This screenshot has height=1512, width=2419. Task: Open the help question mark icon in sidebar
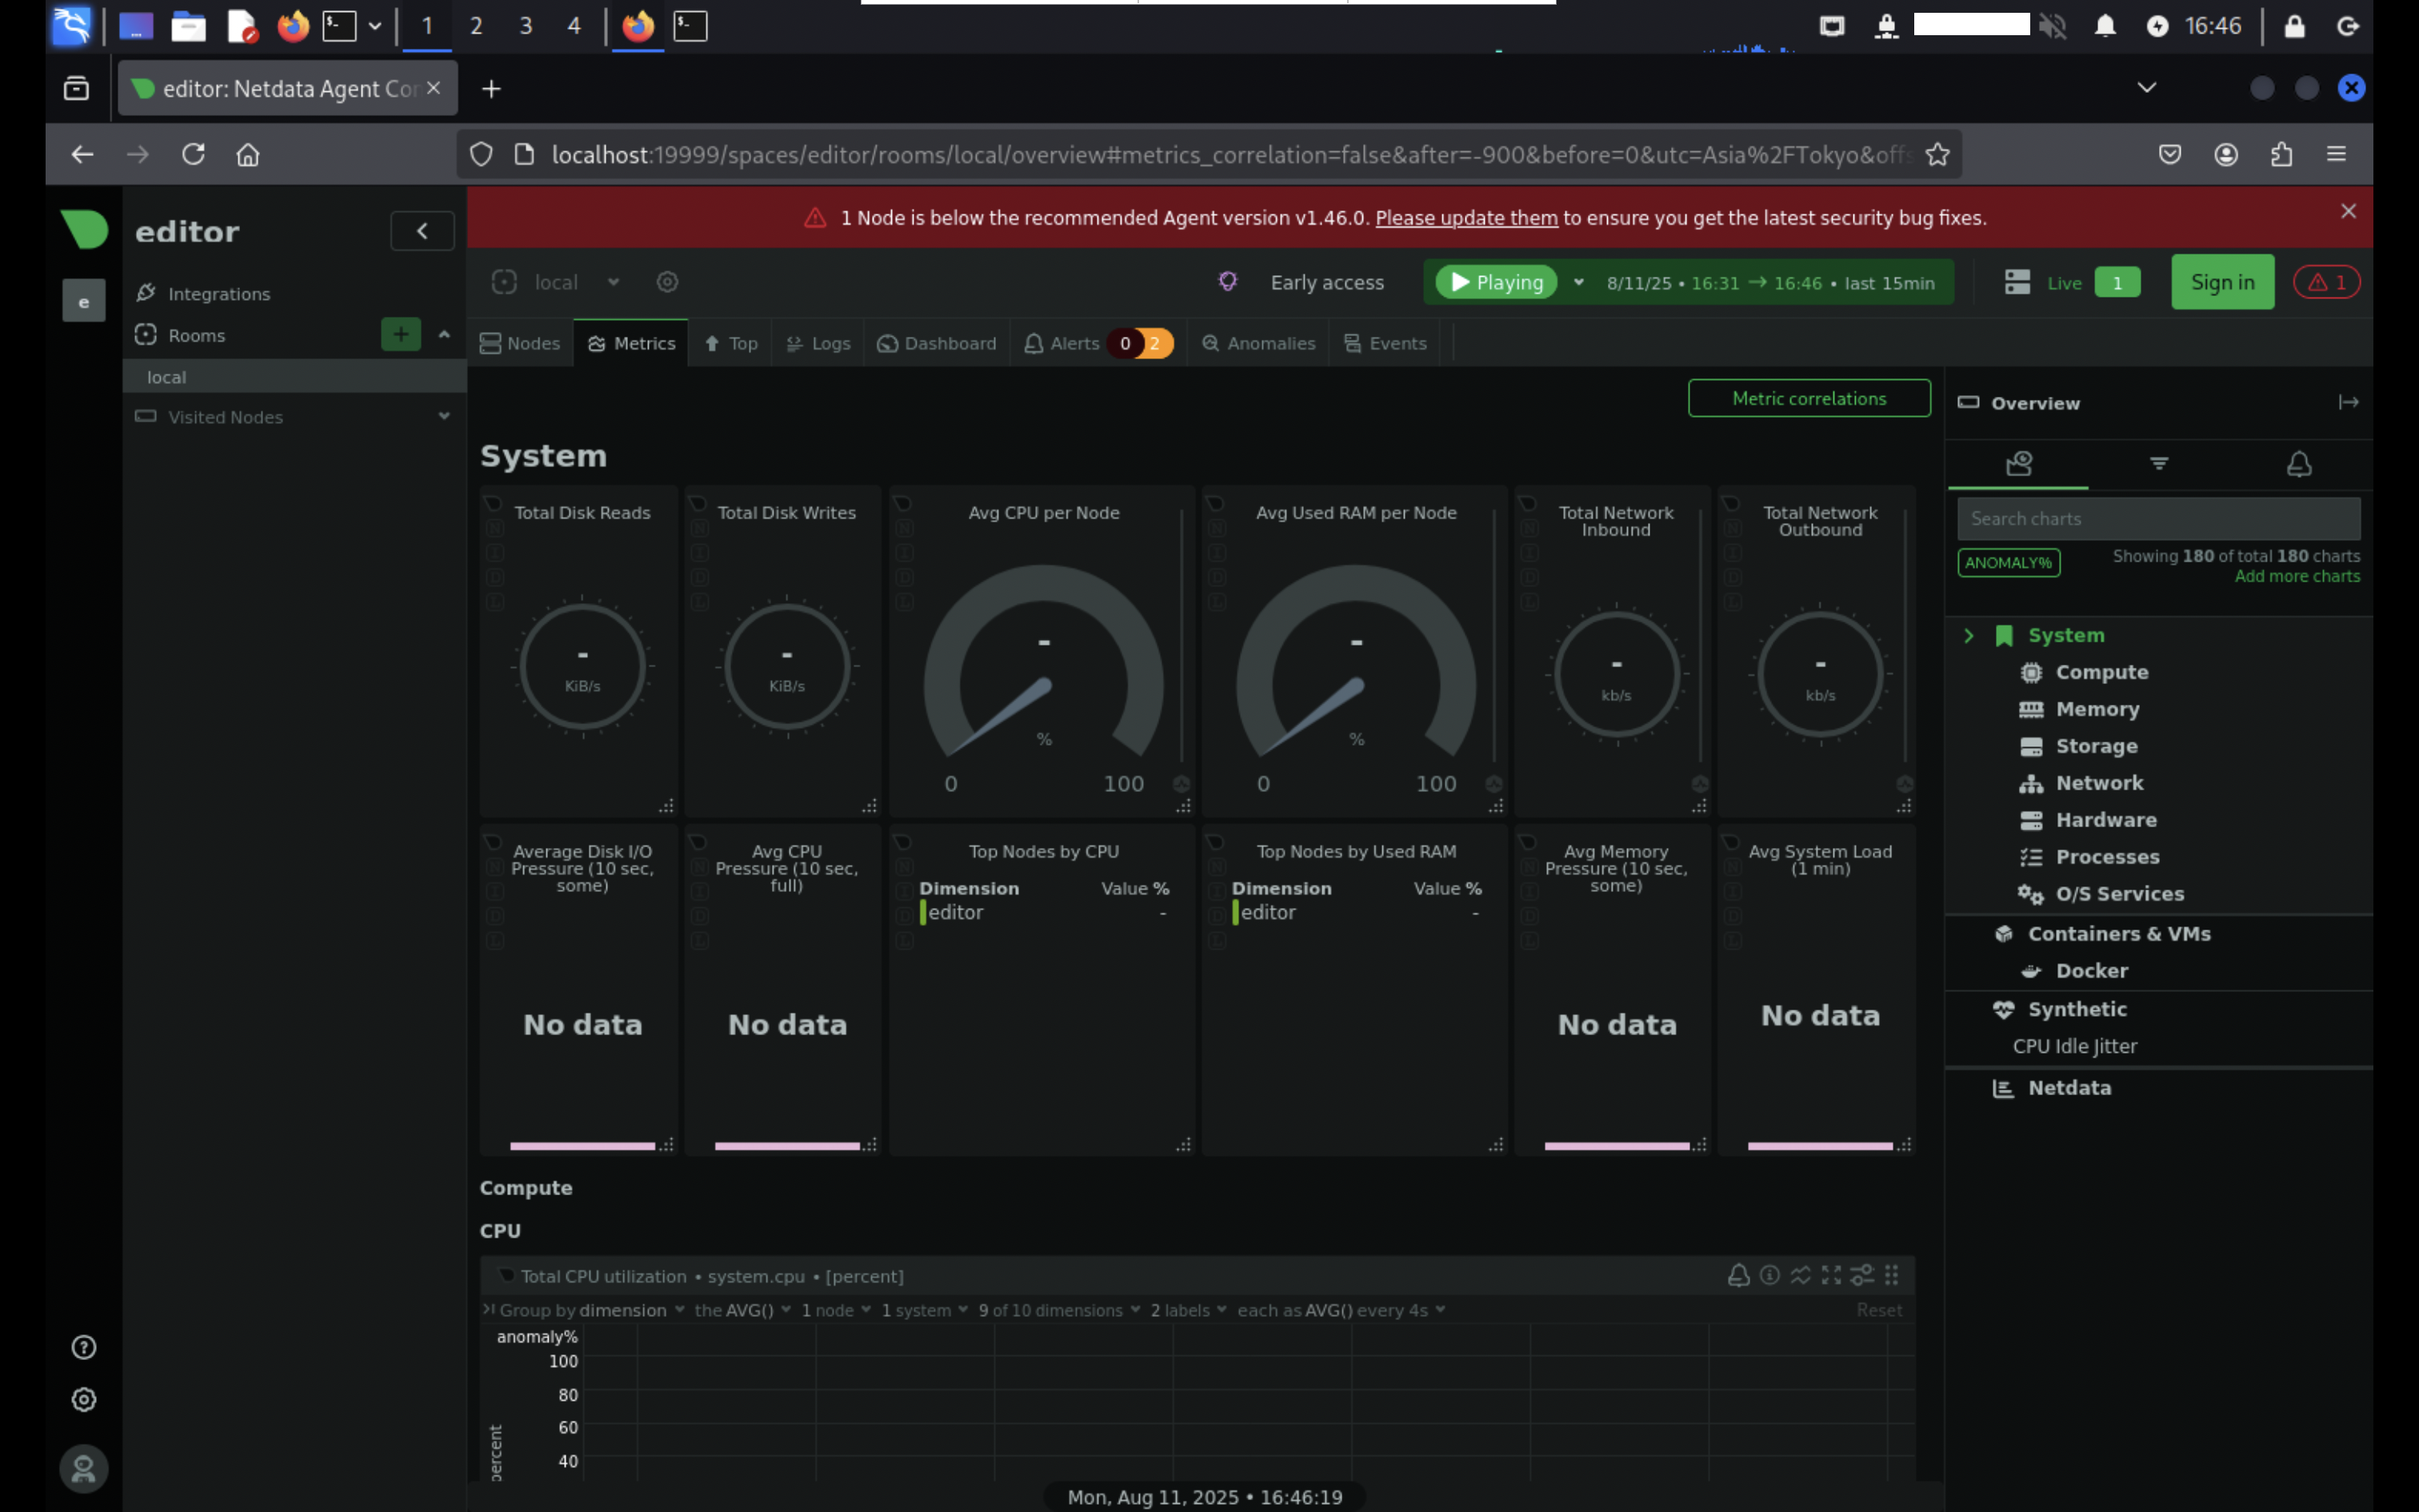tap(84, 1347)
